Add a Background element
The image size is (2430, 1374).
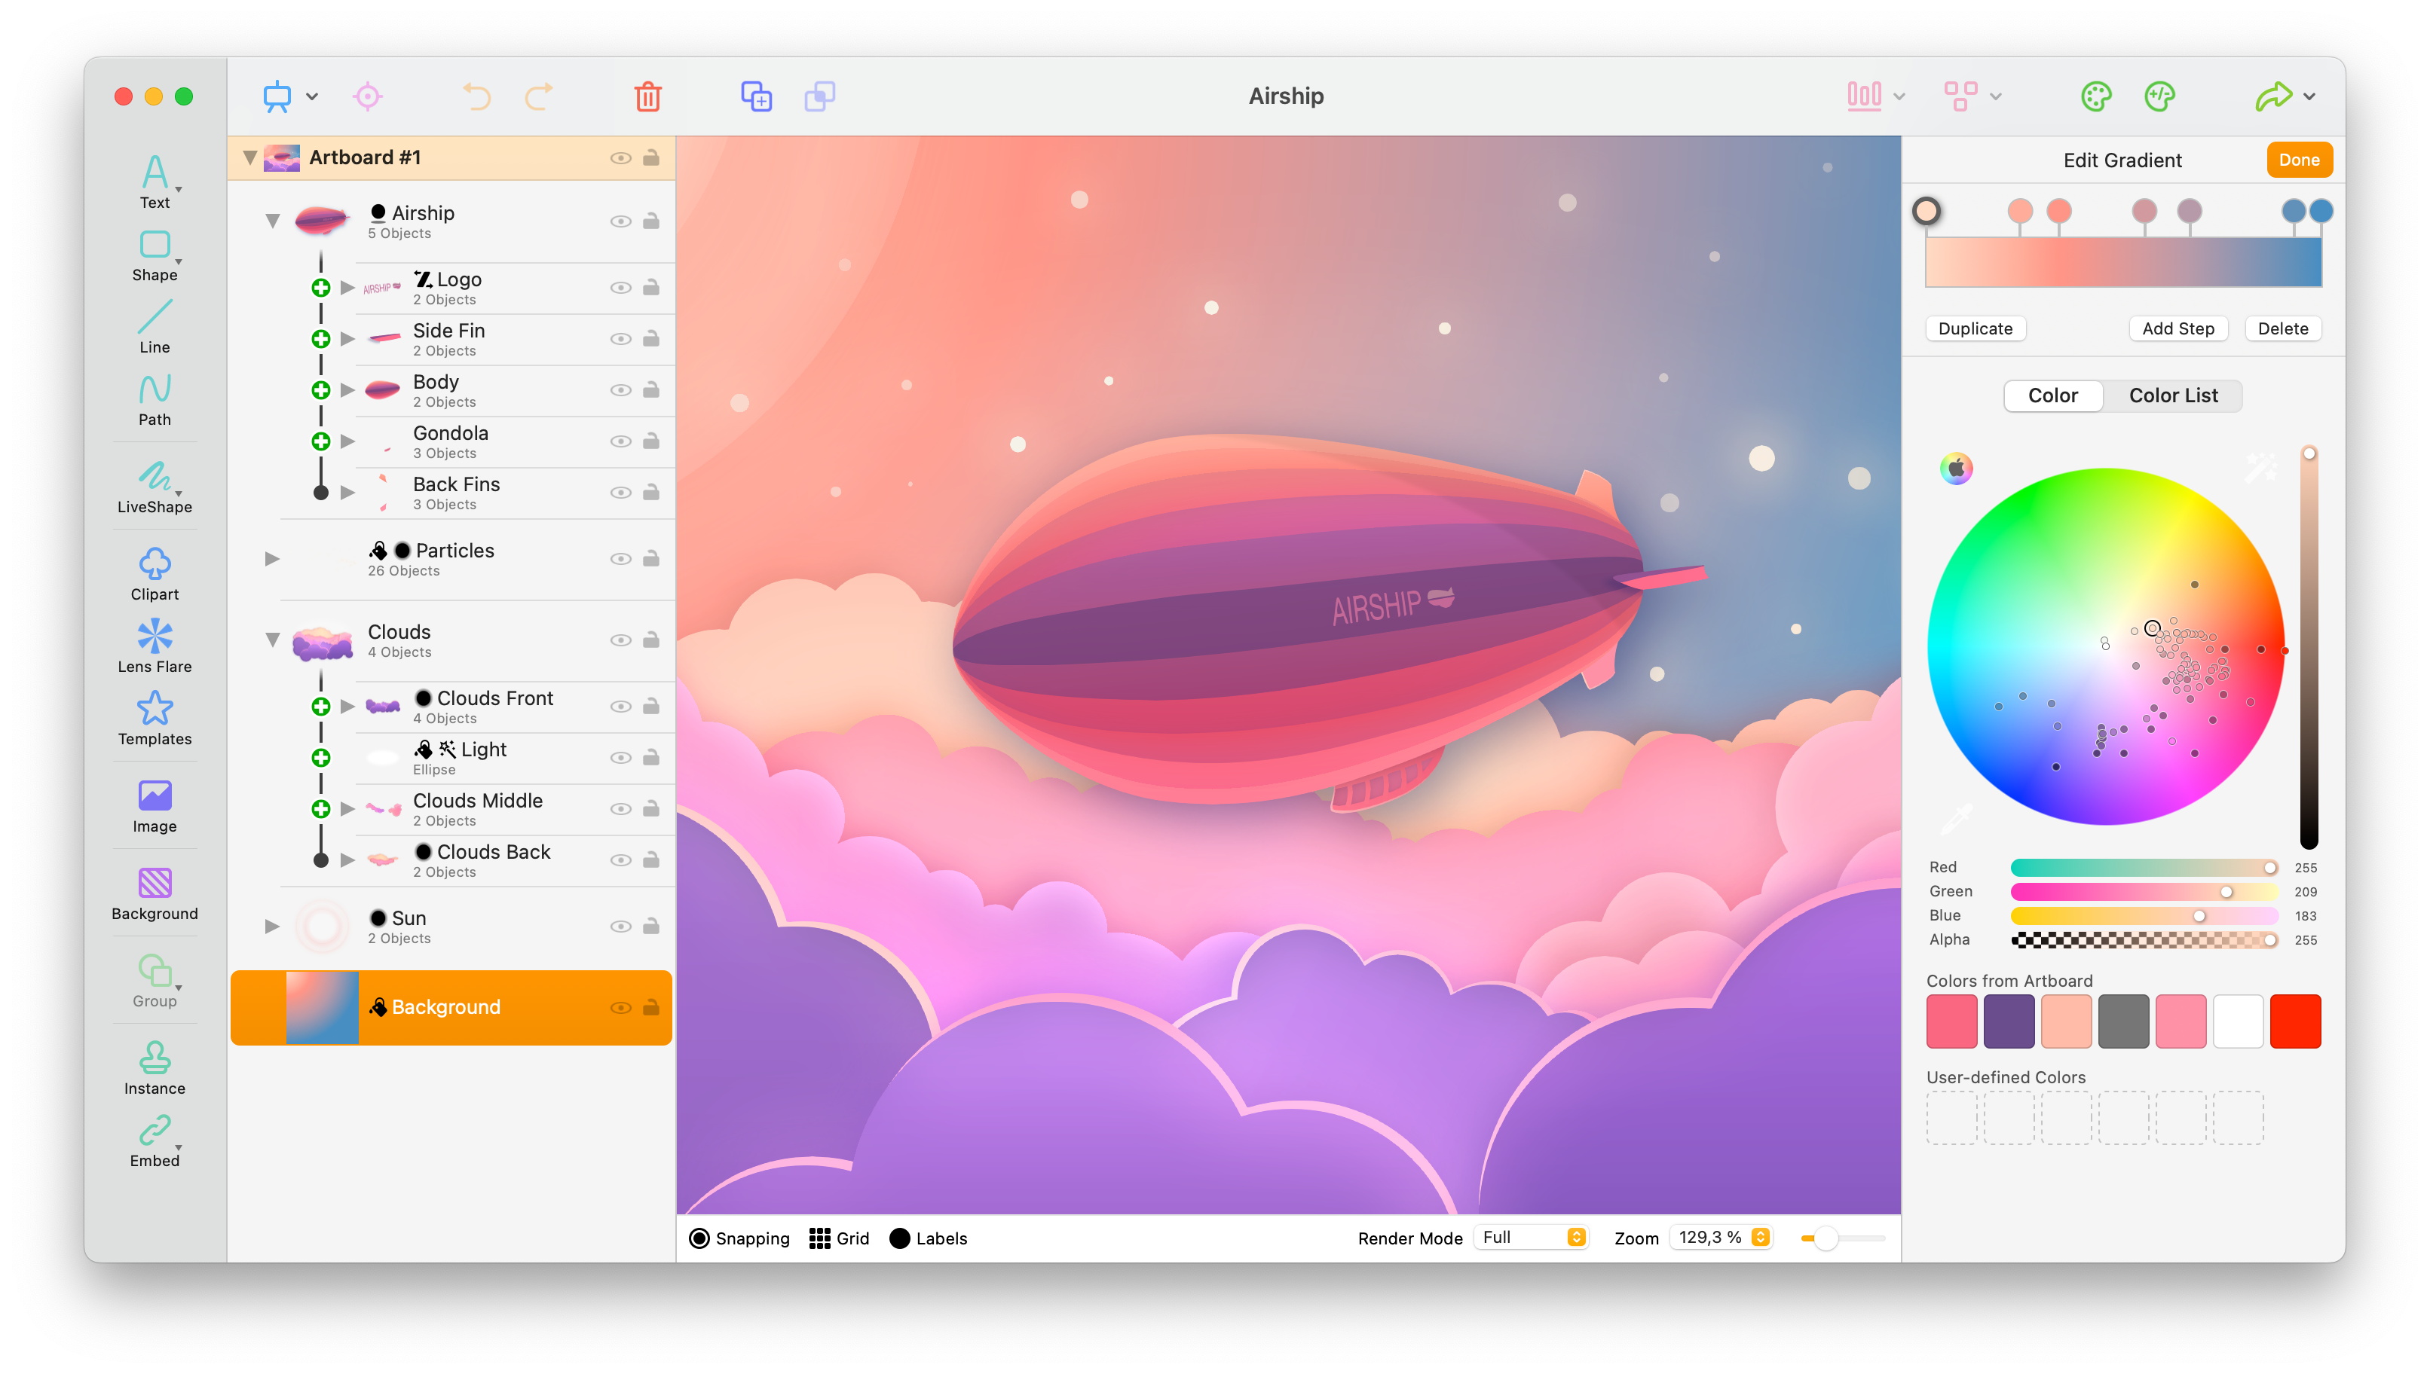(x=155, y=893)
